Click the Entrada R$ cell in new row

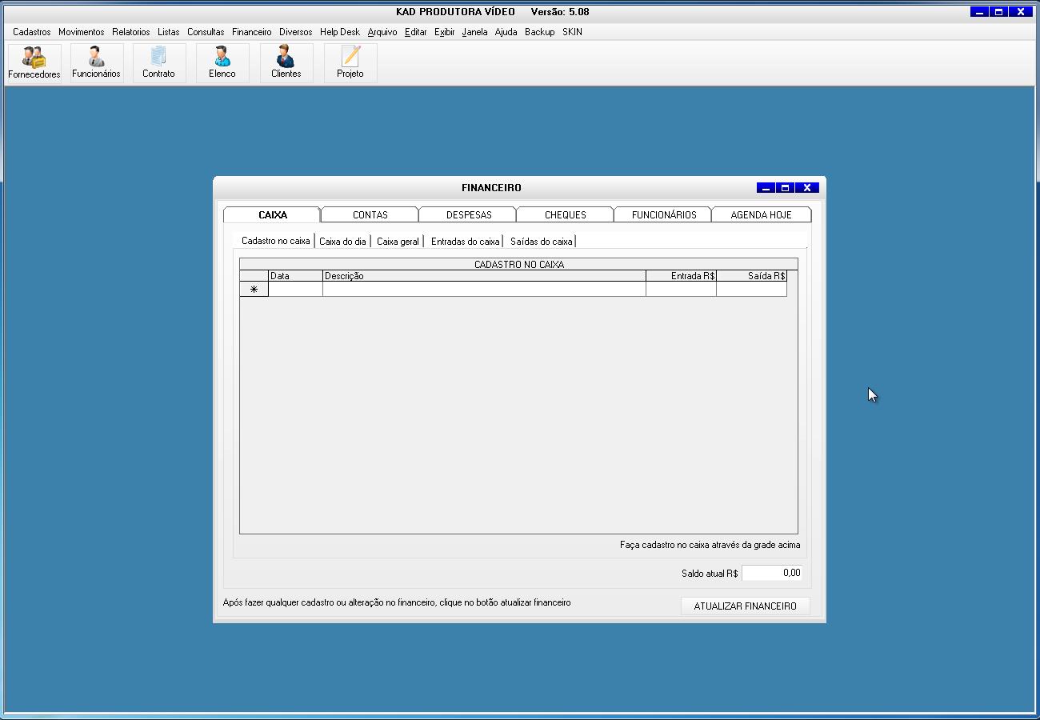(681, 289)
